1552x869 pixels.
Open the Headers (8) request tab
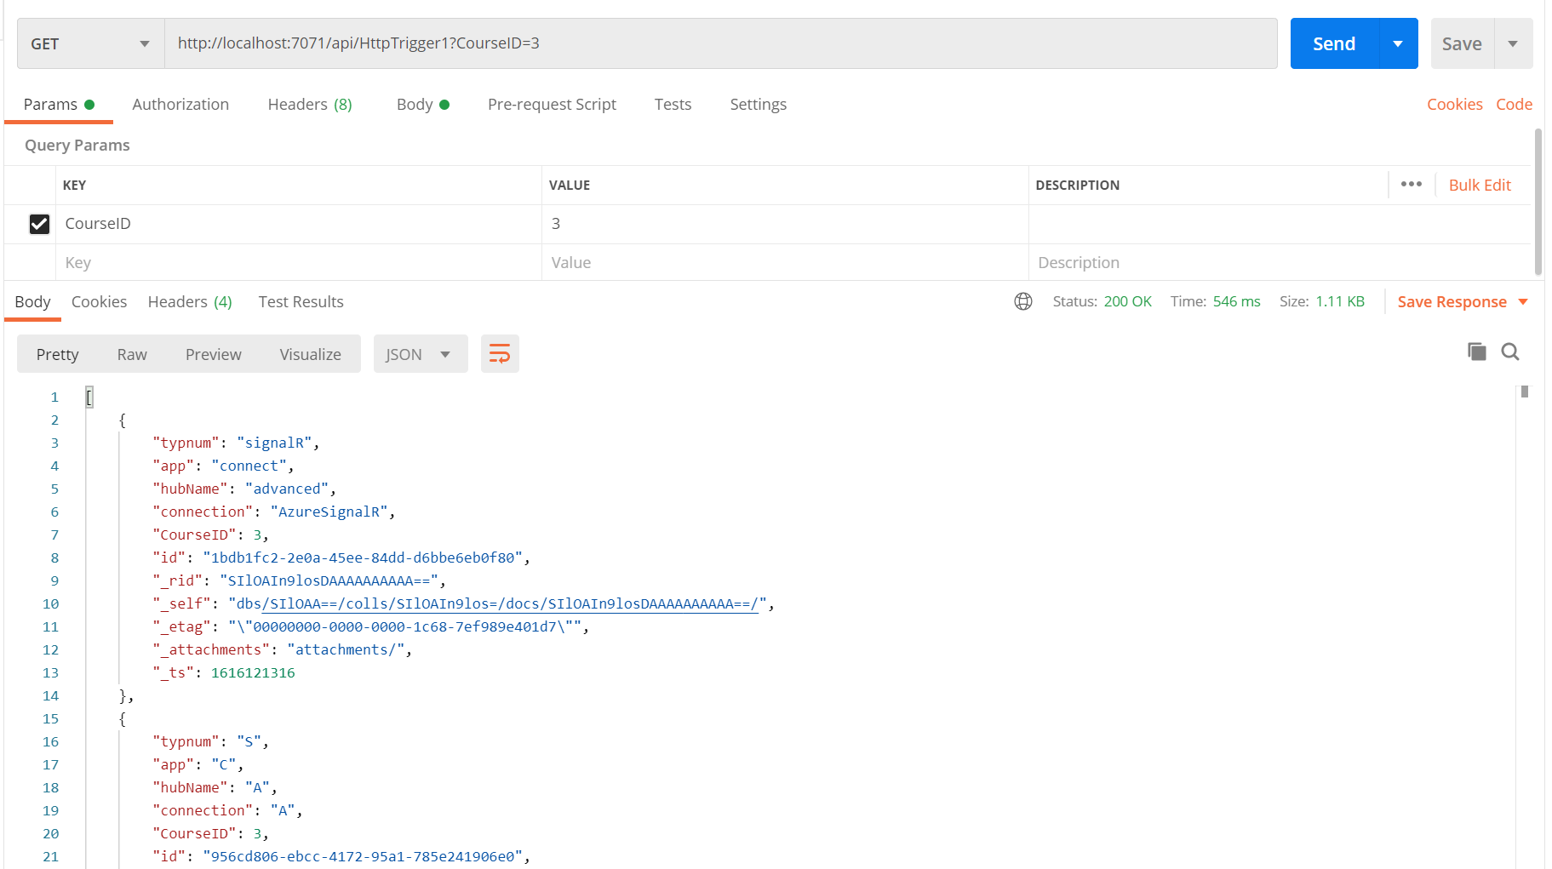point(310,104)
